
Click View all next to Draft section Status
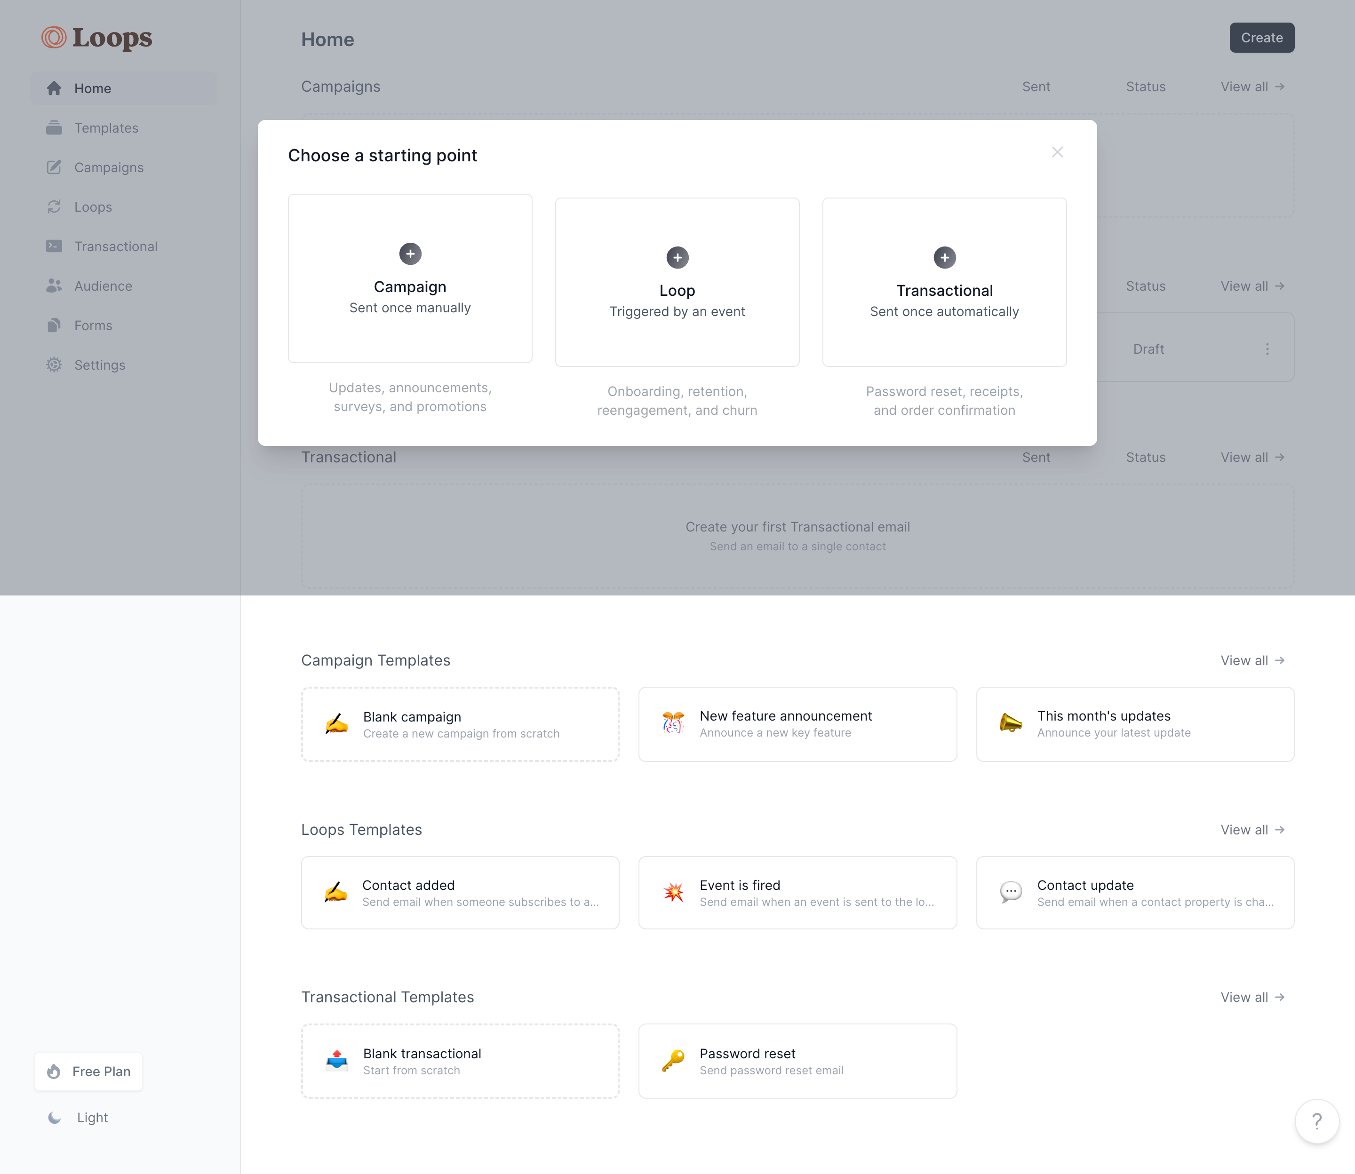coord(1252,286)
